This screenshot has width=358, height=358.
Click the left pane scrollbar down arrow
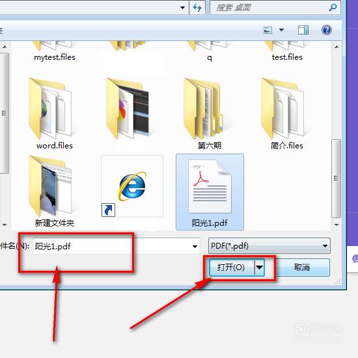pyautogui.click(x=5, y=225)
